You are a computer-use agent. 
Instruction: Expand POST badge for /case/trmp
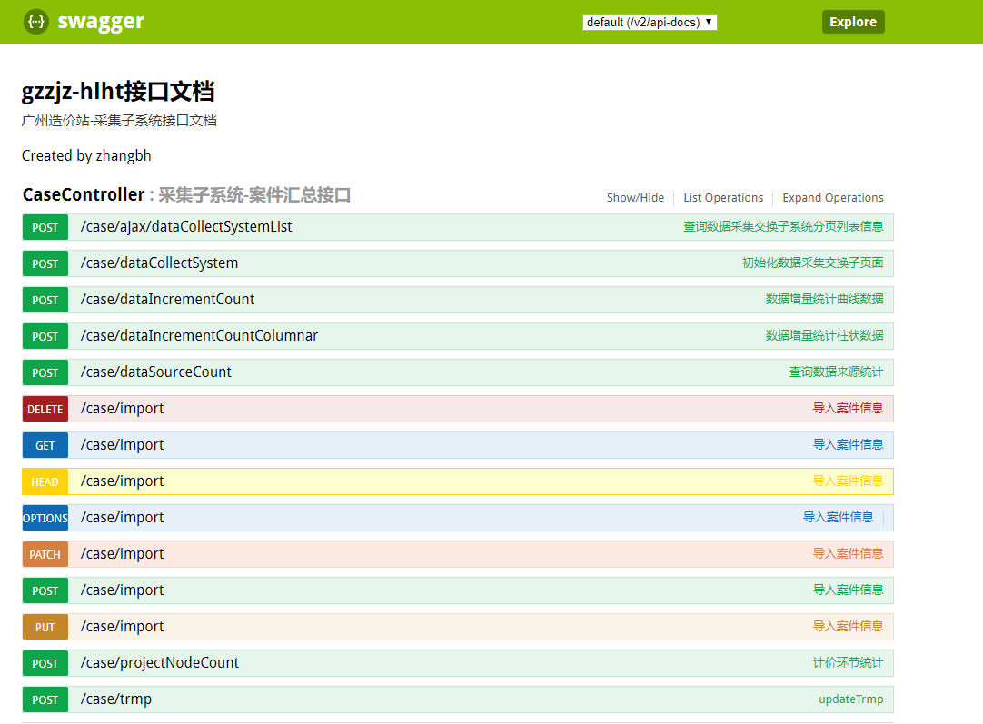coord(45,700)
